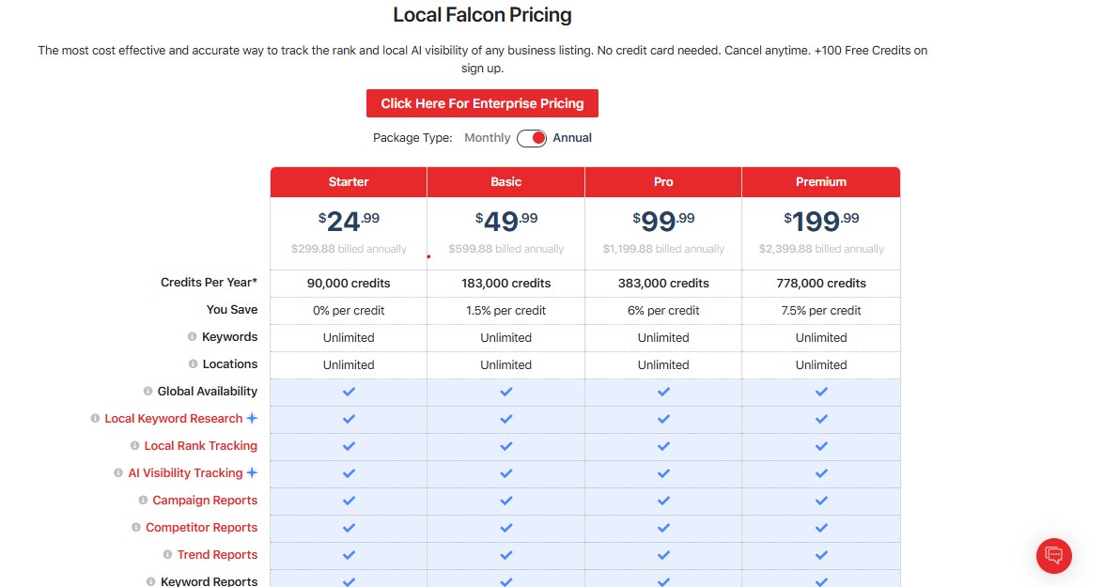Click Pro checkmark in Trend Reports row
This screenshot has width=1104, height=587.
tap(663, 555)
